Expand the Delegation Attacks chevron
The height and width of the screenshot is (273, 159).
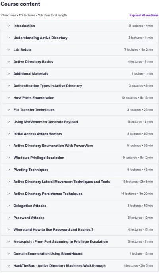tap(8, 206)
